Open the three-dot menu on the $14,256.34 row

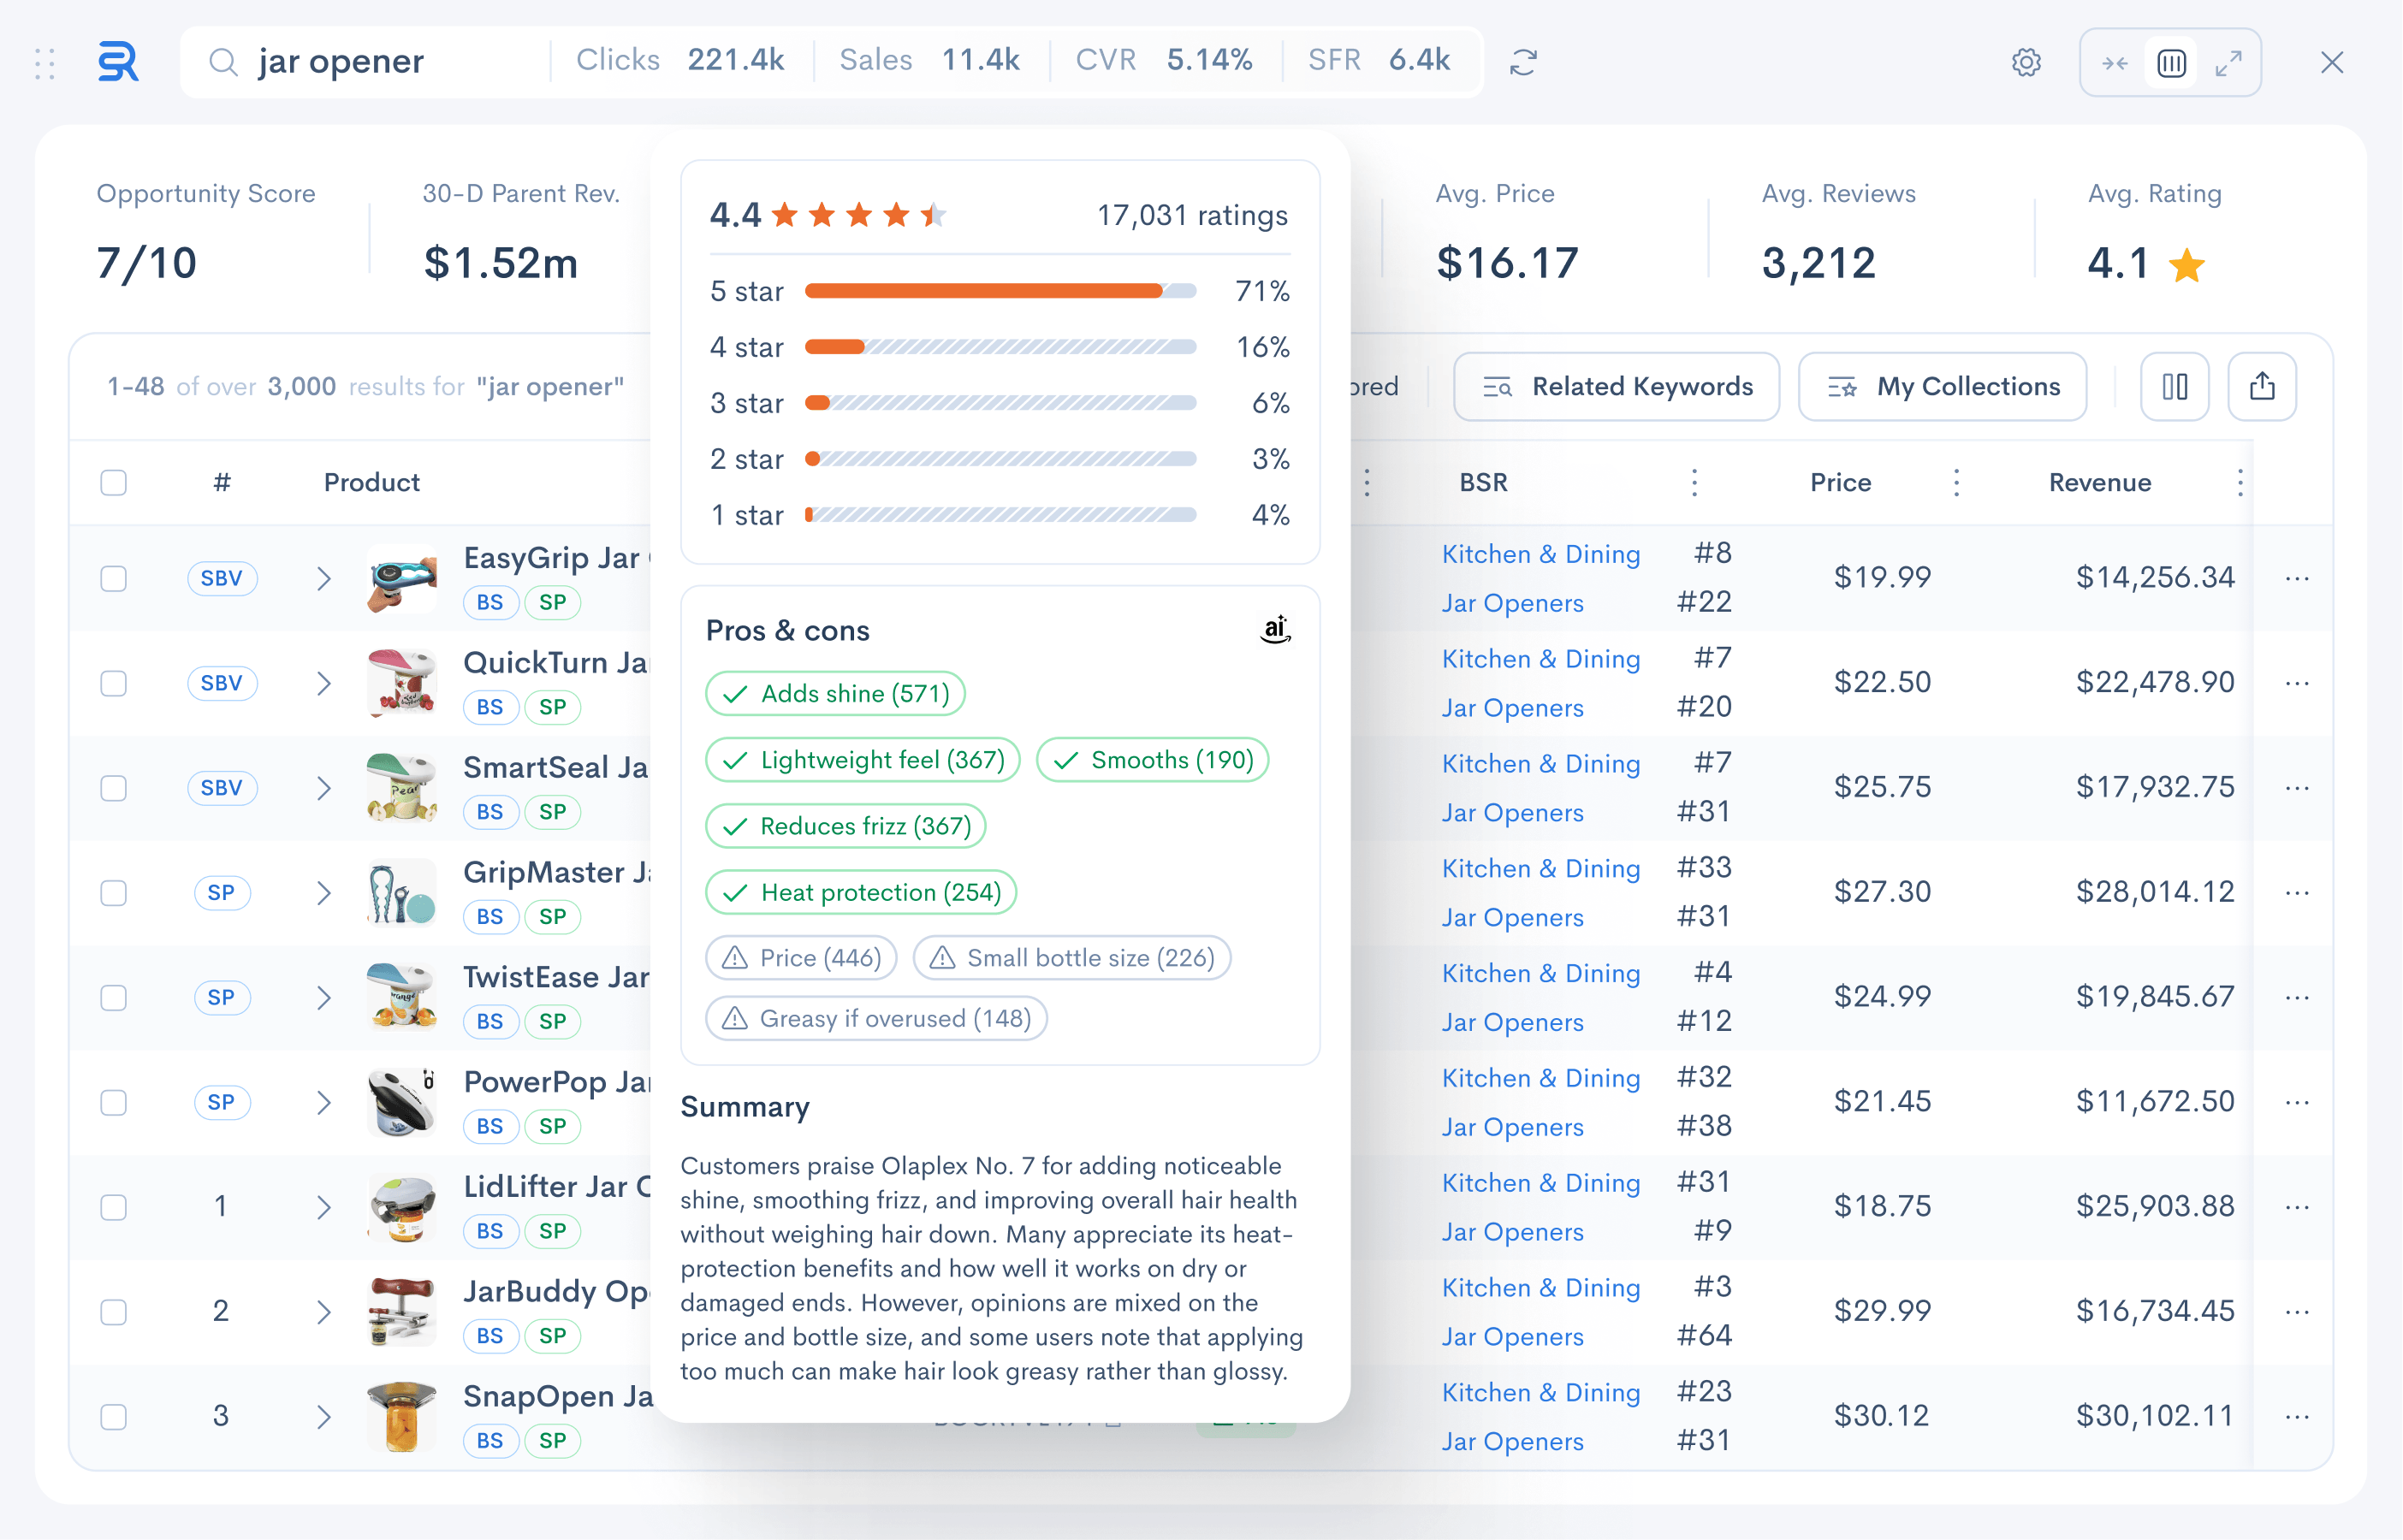[2297, 578]
